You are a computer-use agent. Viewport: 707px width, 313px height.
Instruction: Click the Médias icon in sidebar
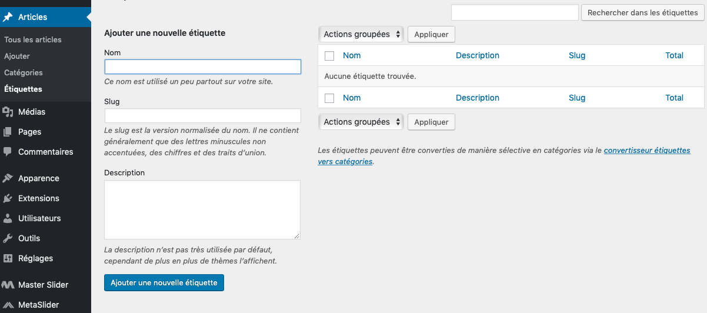(8, 112)
